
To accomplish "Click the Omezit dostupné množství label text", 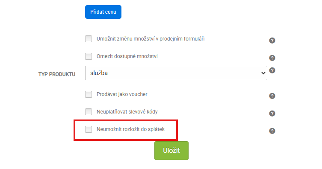I will click(127, 56).
